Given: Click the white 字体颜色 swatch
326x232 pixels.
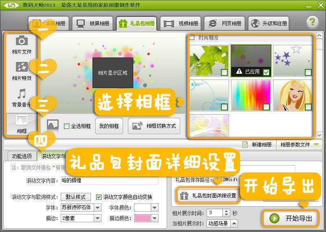Looking at the screenshot, I should [x=143, y=208].
